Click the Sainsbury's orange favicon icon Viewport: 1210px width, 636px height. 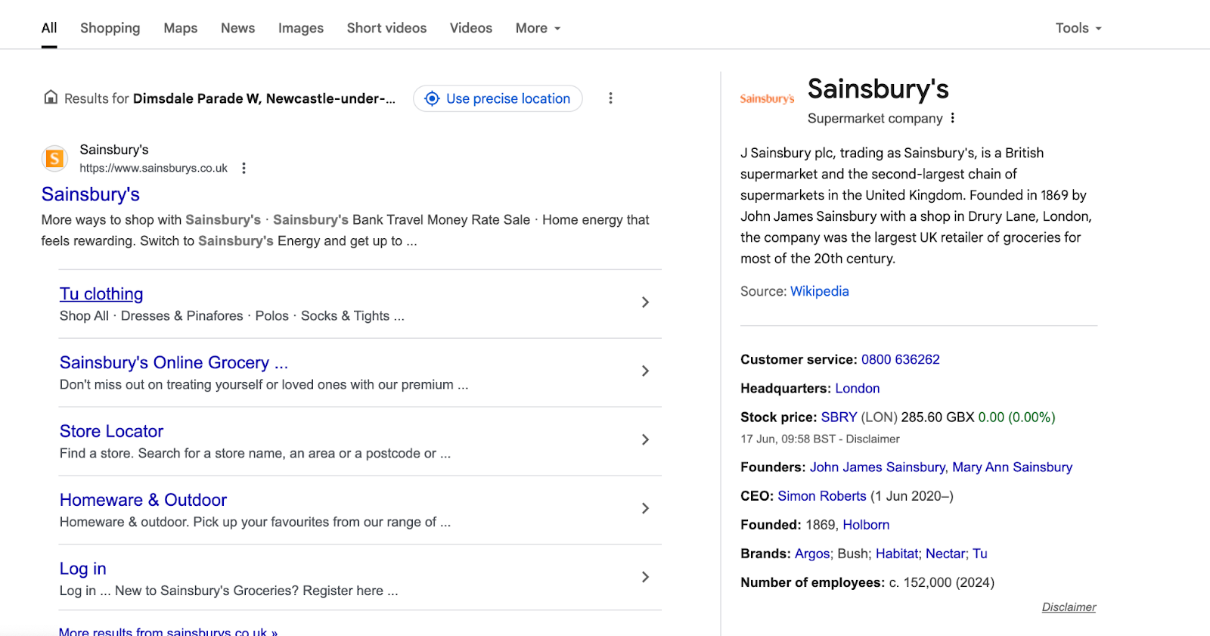(54, 159)
